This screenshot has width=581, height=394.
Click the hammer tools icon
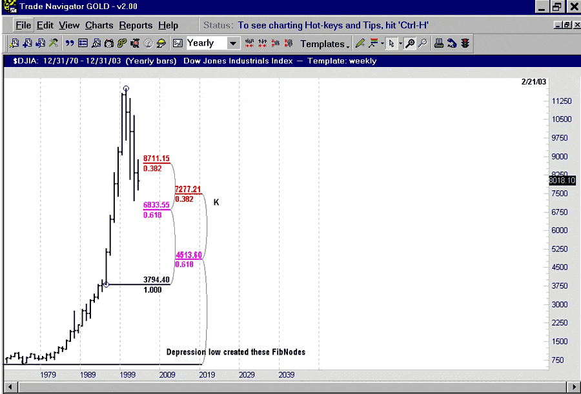54,44
